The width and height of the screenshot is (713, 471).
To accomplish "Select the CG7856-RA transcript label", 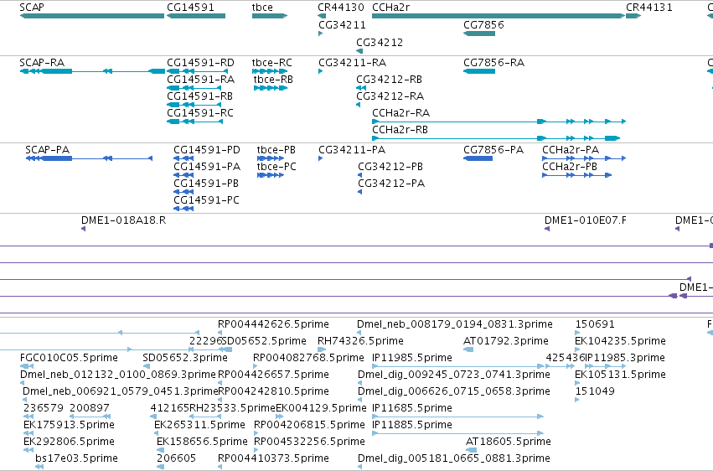I will pos(493,63).
